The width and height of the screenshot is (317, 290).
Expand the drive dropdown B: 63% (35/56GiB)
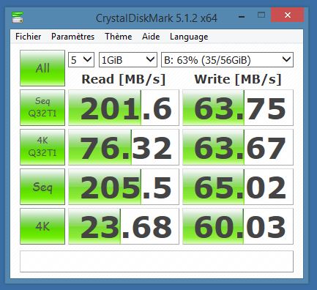click(x=227, y=59)
